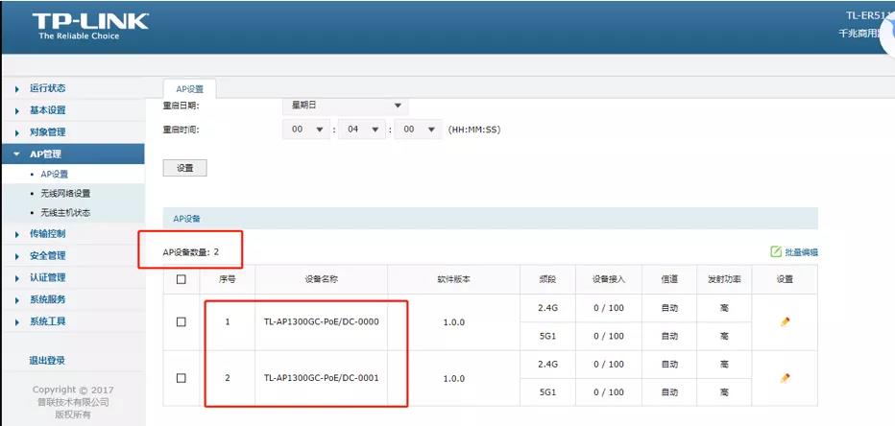Check the box for AP device row 1
This screenshot has height=426, width=895.
tap(181, 322)
